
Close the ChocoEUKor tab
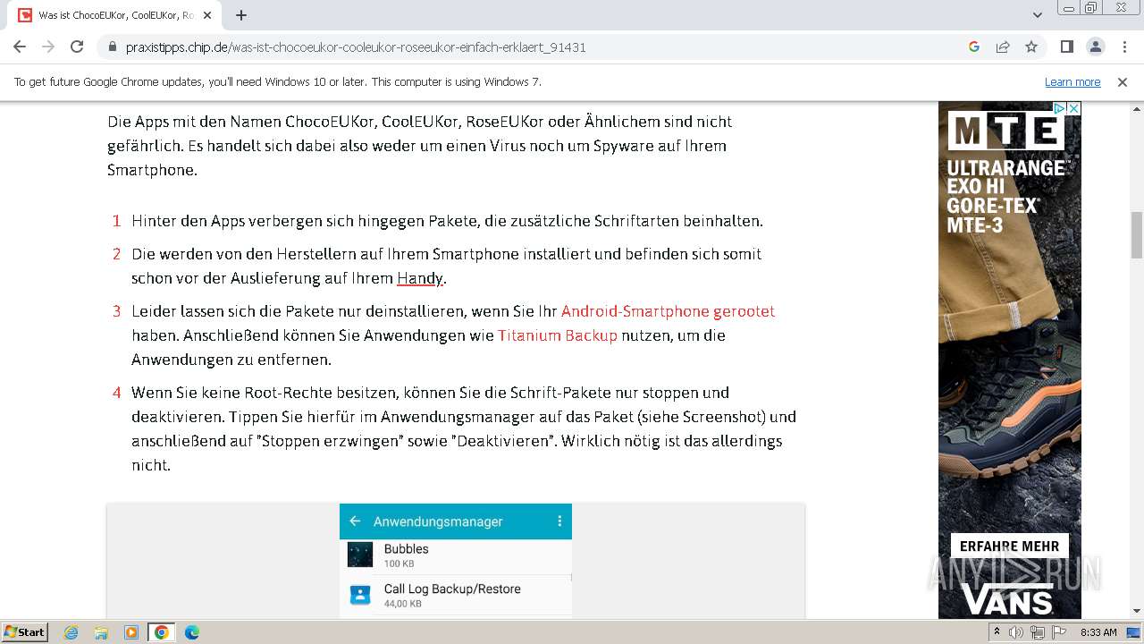(x=208, y=15)
